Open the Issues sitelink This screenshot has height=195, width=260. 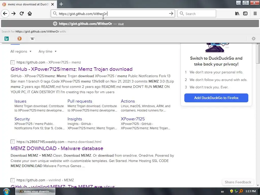click(x=20, y=101)
